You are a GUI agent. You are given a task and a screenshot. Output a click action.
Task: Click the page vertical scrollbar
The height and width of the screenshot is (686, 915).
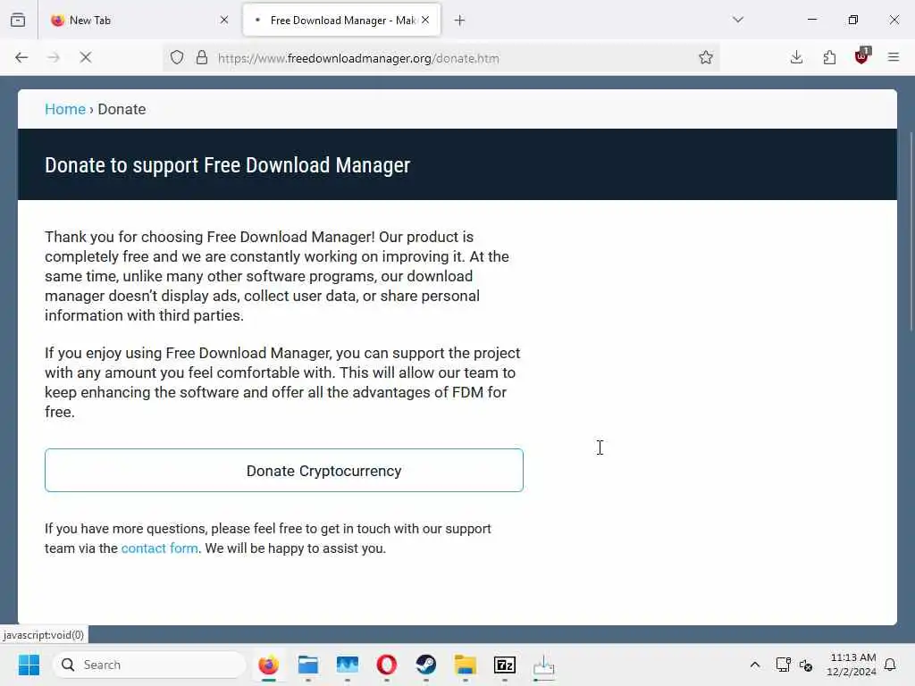911,232
